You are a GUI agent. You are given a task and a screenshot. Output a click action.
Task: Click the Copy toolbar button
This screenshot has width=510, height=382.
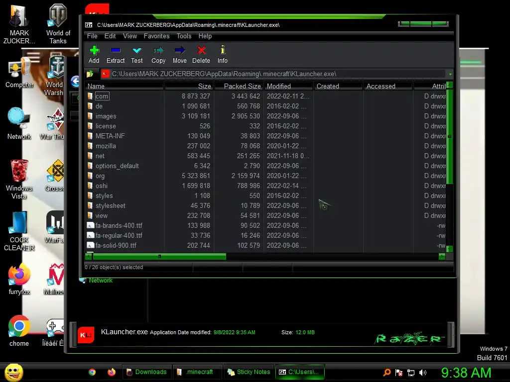pos(158,54)
